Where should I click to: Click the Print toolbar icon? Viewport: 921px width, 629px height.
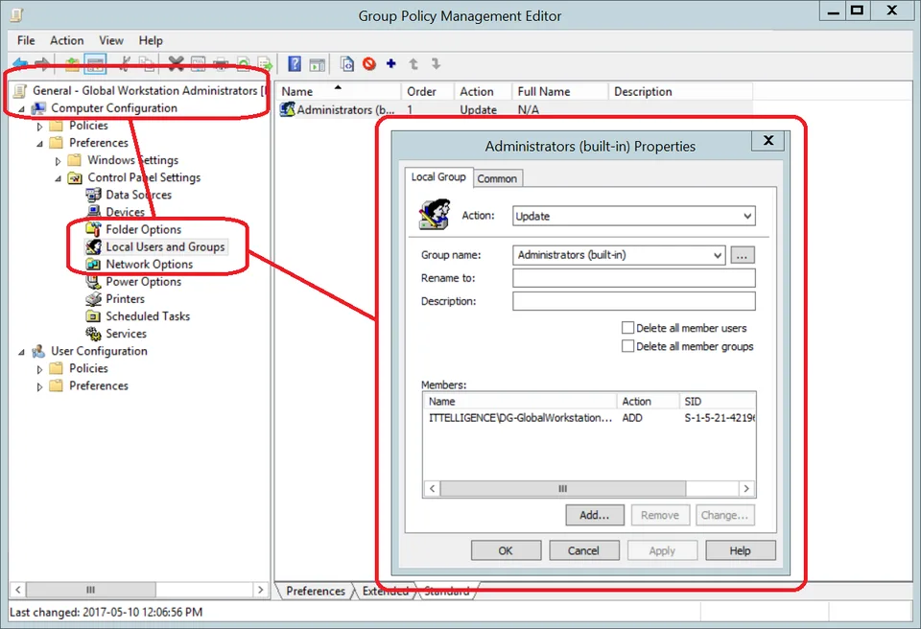[221, 63]
